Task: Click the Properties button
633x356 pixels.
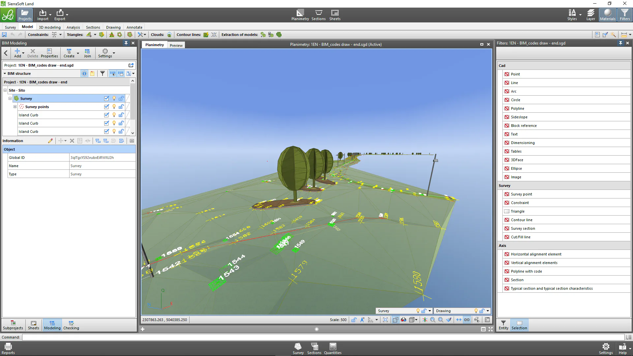Action: point(49,53)
